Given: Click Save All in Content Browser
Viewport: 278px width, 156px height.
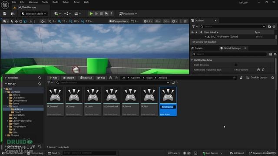Looking at the screenshot, I should point(86,78).
